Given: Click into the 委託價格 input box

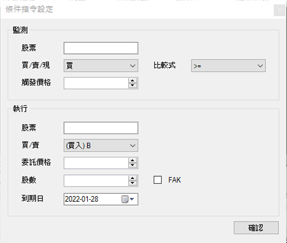Looking at the screenshot, I should coord(96,163).
